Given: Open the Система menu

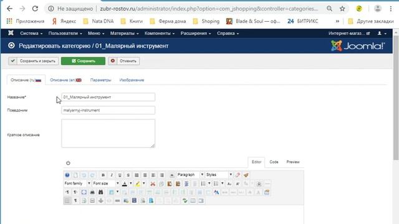Looking at the screenshot, I should coord(31,33).
